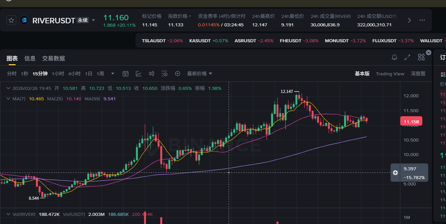Open price alerts bell icon

[394, 57]
